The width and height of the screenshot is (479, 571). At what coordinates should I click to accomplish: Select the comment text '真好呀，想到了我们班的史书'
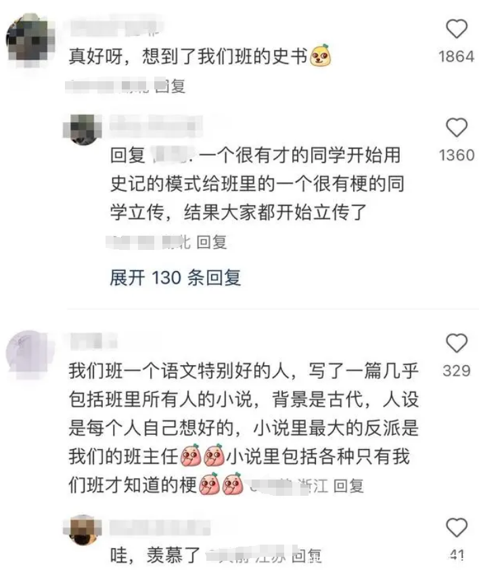point(188,56)
